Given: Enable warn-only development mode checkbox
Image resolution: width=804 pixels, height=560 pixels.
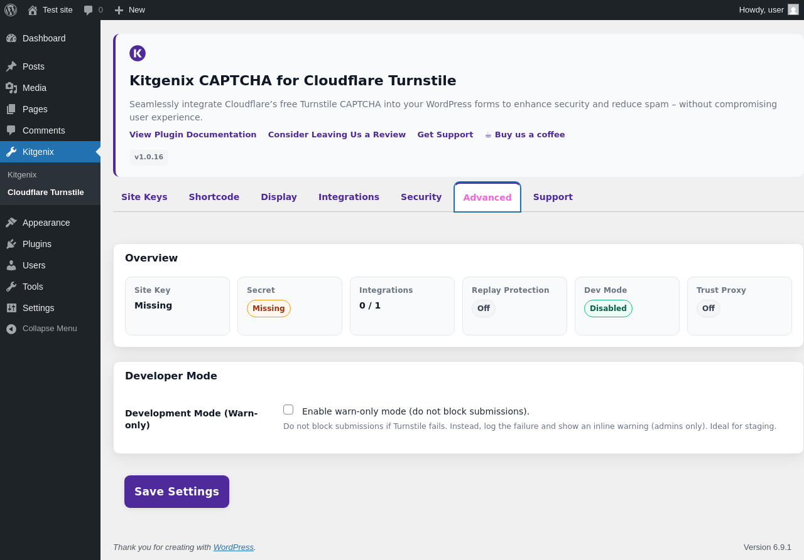Looking at the screenshot, I should (x=288, y=409).
